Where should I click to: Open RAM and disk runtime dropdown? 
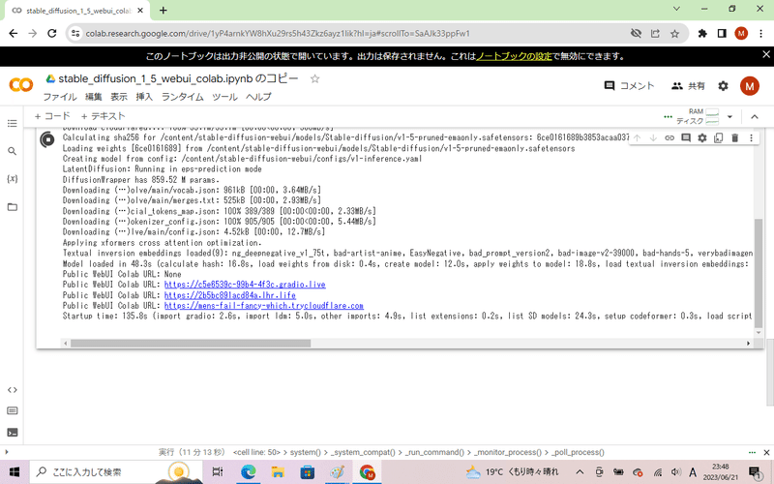pyautogui.click(x=729, y=117)
